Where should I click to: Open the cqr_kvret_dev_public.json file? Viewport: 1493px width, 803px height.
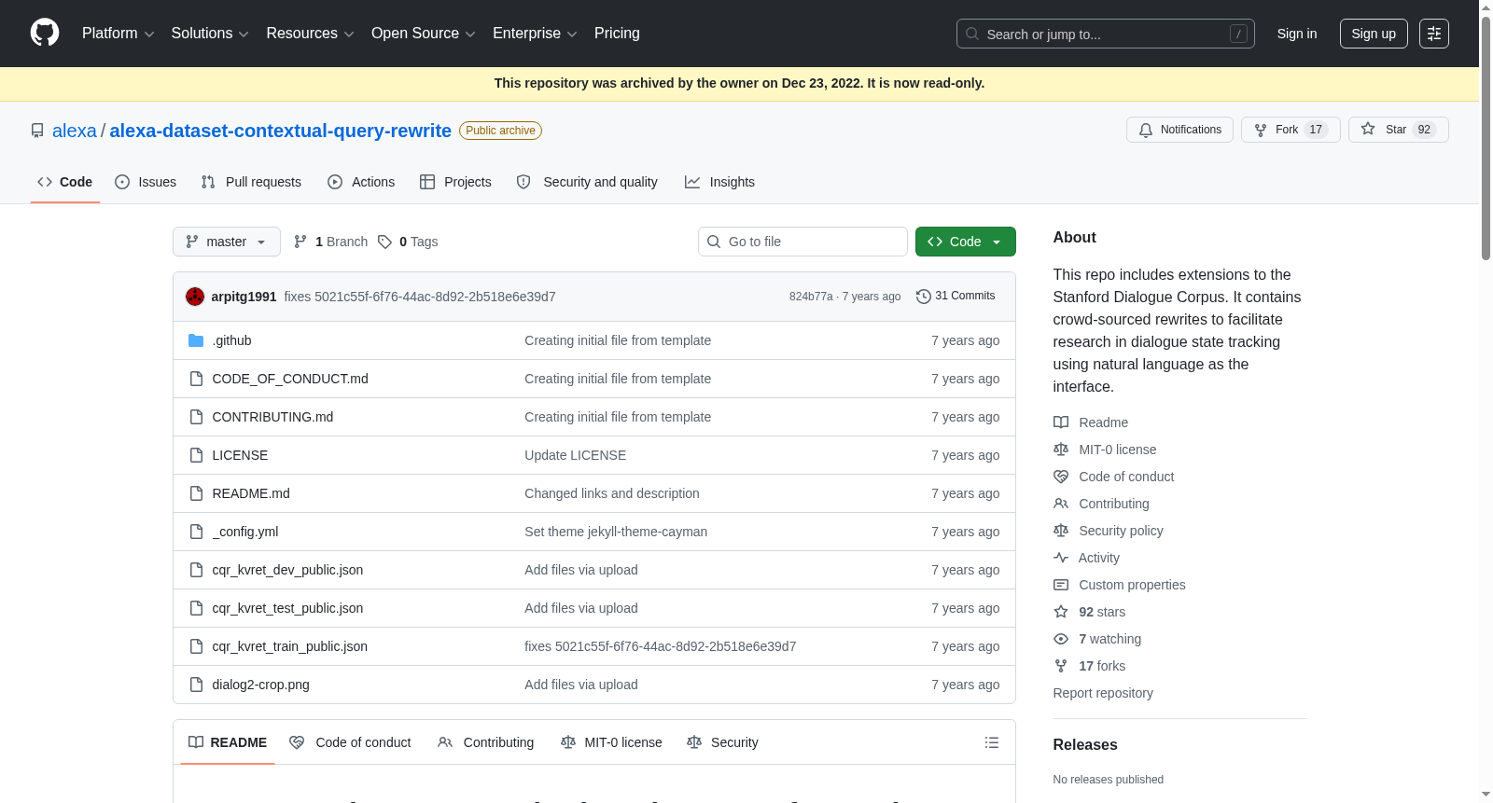[x=287, y=570]
